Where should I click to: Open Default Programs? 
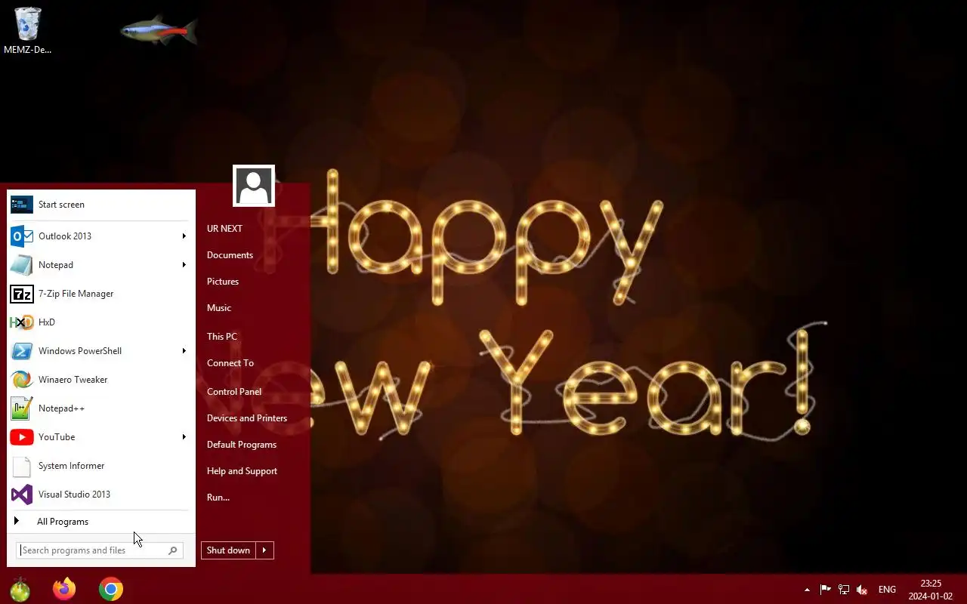pos(242,445)
